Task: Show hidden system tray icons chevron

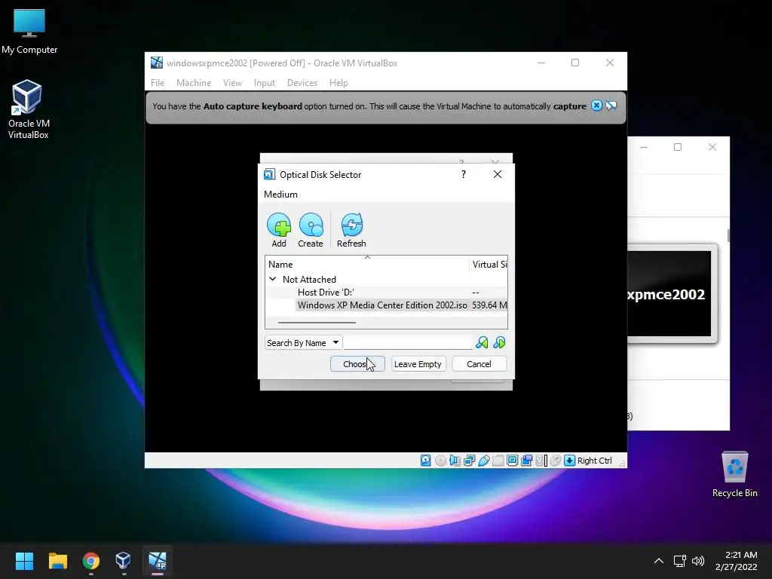Action: coord(659,561)
